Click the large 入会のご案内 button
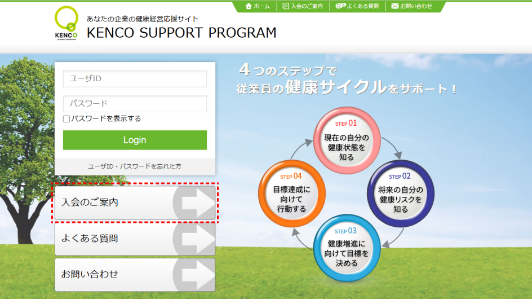This screenshot has width=532, height=299. pyautogui.click(x=135, y=203)
